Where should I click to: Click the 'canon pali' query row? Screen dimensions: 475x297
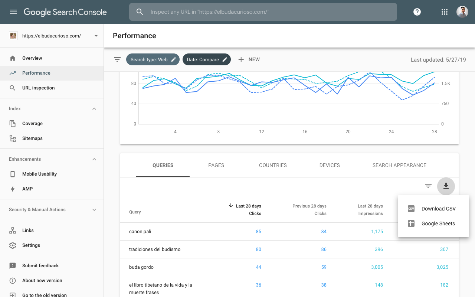(x=289, y=232)
